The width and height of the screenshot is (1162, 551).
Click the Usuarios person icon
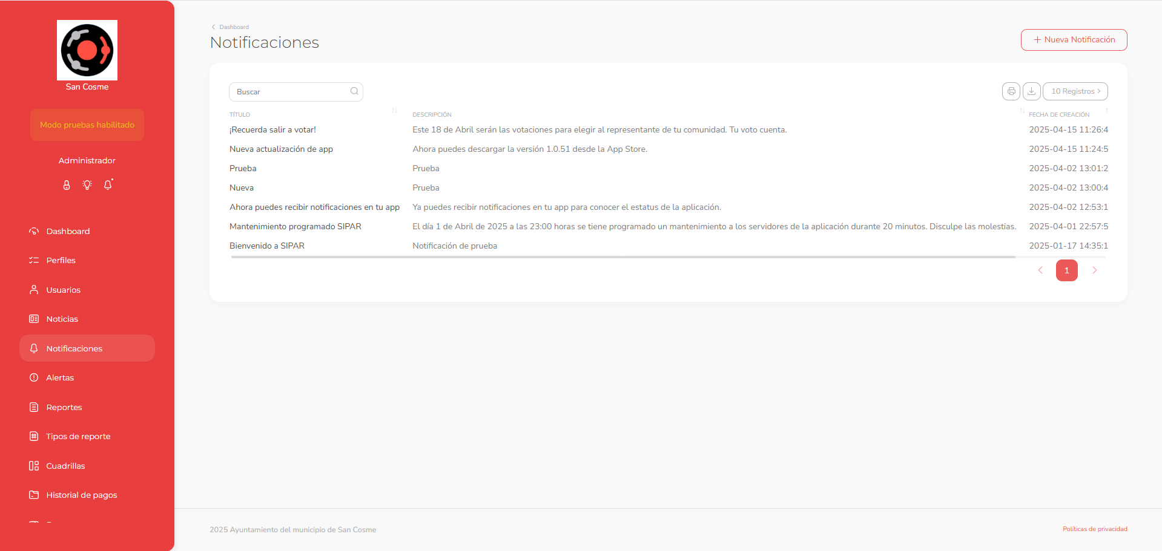click(x=34, y=290)
